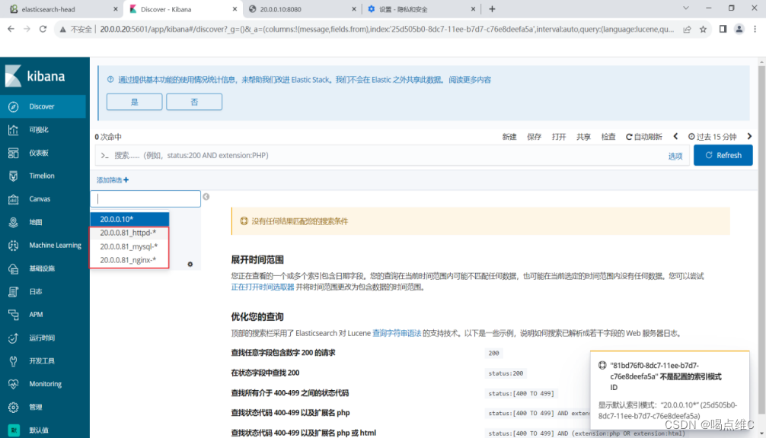Screen dimensions: 766x438
Task: Open a new browser tab
Action: (492, 9)
